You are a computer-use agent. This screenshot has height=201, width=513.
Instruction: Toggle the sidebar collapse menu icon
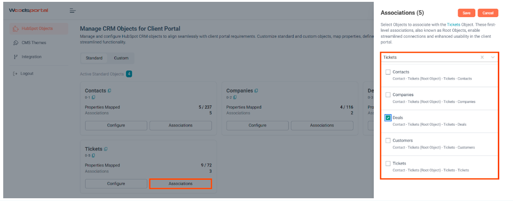(x=73, y=11)
